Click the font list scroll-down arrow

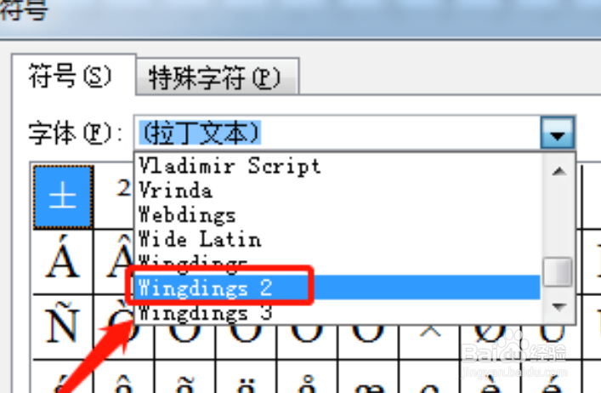point(558,306)
